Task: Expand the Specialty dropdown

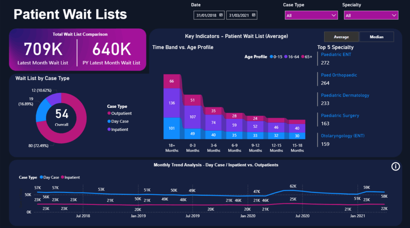Action: [x=371, y=15]
